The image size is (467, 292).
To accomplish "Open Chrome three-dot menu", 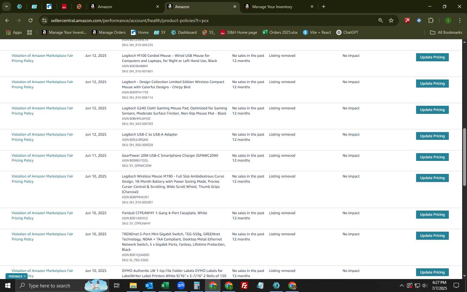I will click(x=460, y=20).
